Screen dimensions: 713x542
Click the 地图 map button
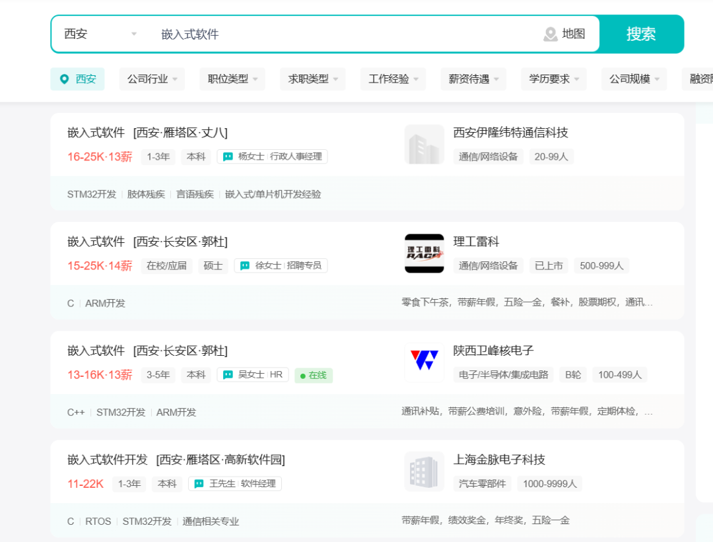(564, 34)
